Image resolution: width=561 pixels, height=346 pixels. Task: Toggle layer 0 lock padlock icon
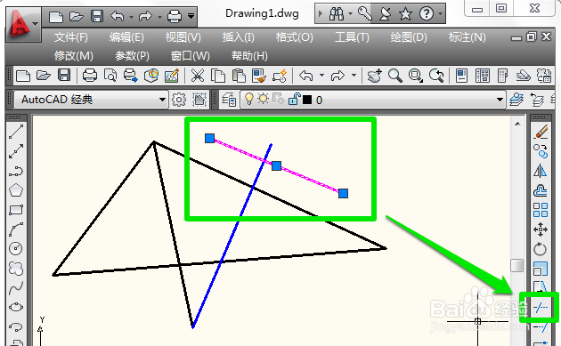294,99
